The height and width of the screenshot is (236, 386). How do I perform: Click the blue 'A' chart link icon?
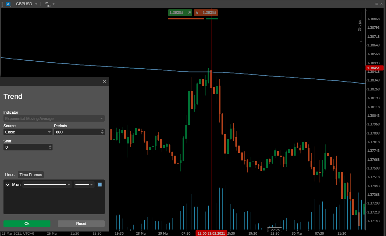tap(8, 4)
